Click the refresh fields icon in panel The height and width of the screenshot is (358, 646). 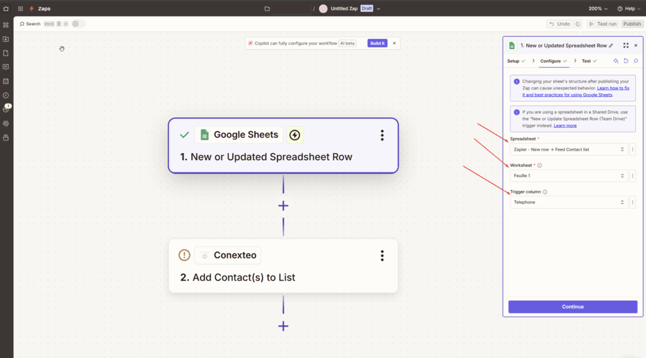626,61
